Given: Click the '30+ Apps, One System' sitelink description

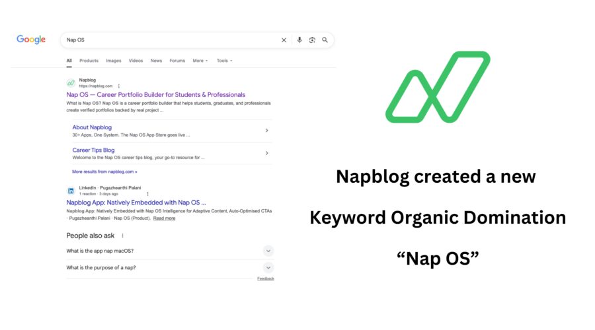Looking at the screenshot, I should click(x=131, y=135).
